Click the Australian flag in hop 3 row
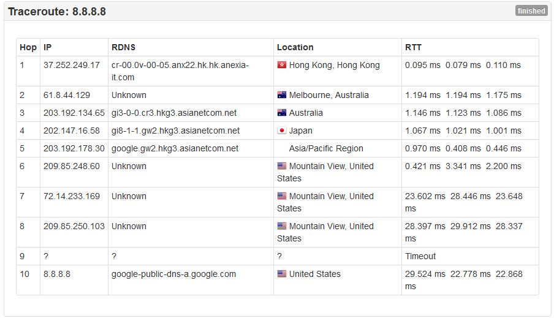Screen dimensions: 554x318 tap(282, 113)
